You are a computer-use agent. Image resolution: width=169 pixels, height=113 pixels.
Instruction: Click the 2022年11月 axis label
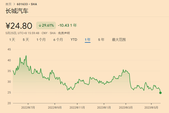[x=77, y=108]
